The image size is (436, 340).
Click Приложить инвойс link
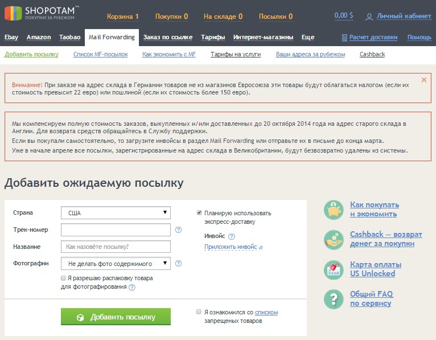tap(231, 247)
